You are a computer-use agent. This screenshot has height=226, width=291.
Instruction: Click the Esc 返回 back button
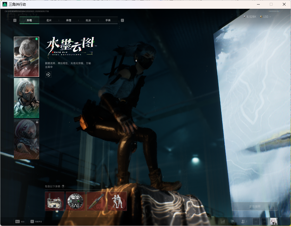[x=20, y=221]
